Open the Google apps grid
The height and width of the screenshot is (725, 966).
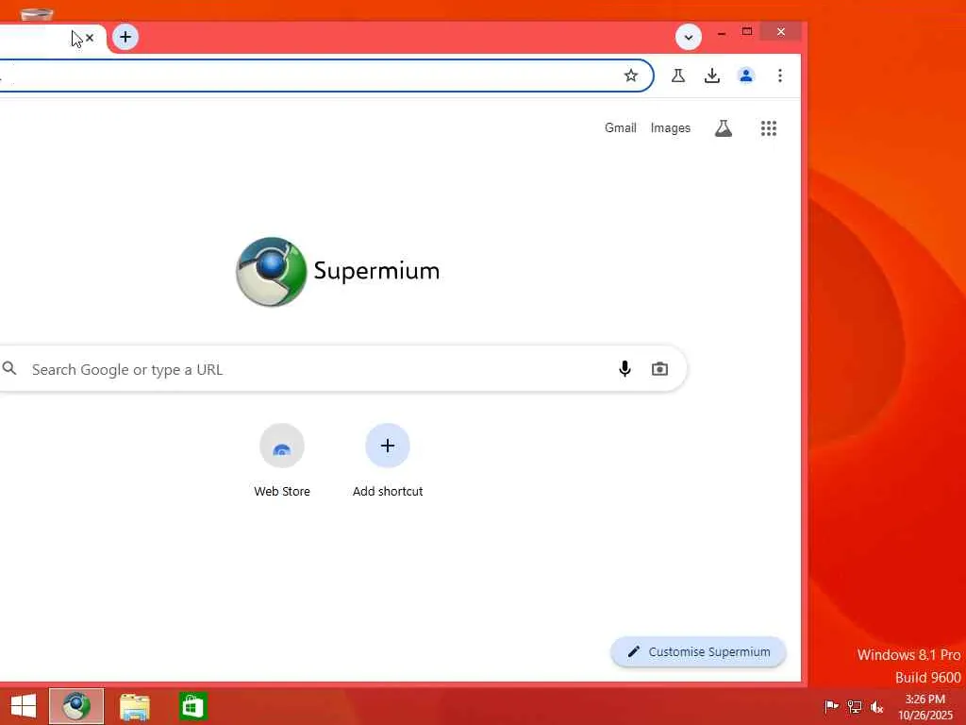click(768, 128)
